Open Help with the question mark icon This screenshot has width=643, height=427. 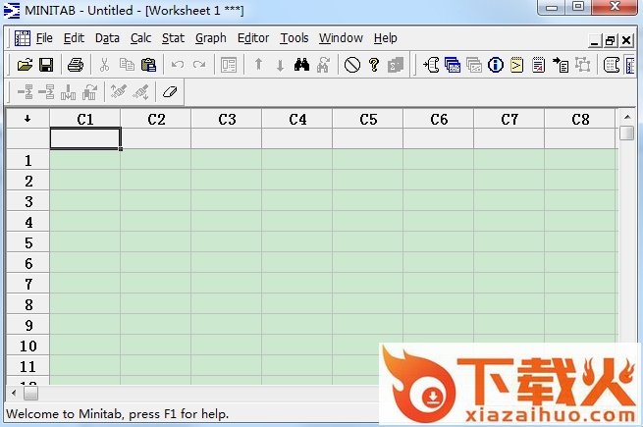point(374,65)
